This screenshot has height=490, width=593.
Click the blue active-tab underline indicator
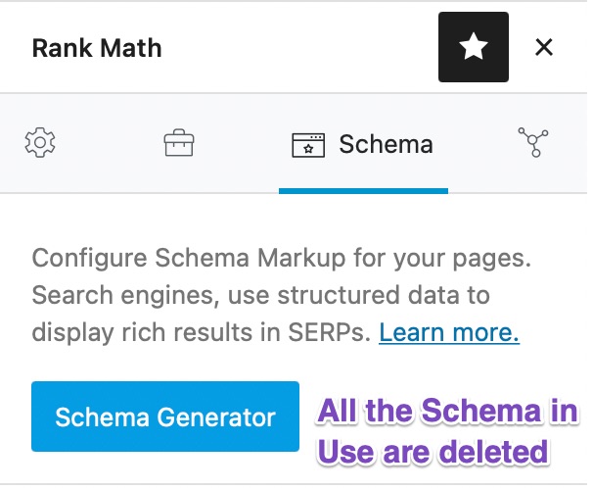(x=363, y=191)
